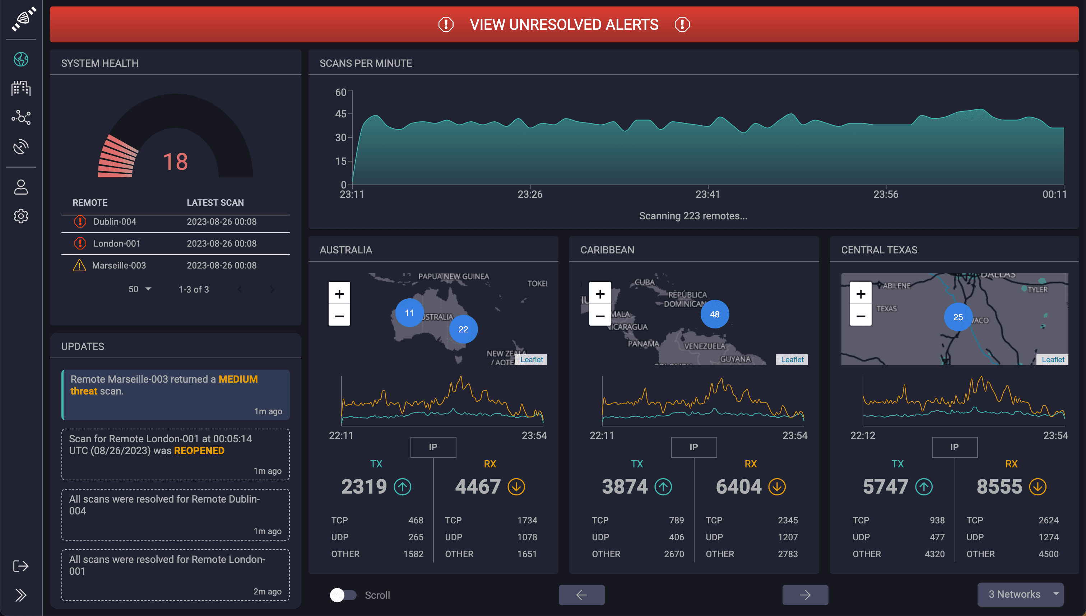Zoom out on the Caribbean map
This screenshot has height=616, width=1086.
(x=600, y=316)
